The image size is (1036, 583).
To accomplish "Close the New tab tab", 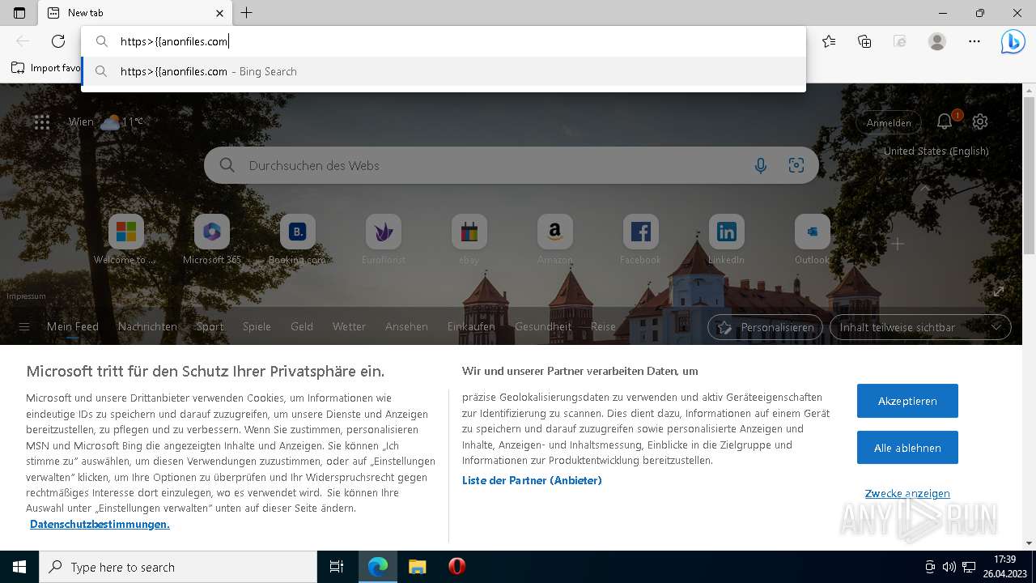I will pos(220,13).
